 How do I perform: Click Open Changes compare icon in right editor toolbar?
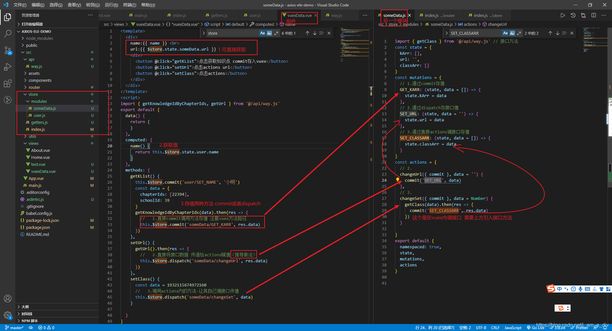point(583,15)
